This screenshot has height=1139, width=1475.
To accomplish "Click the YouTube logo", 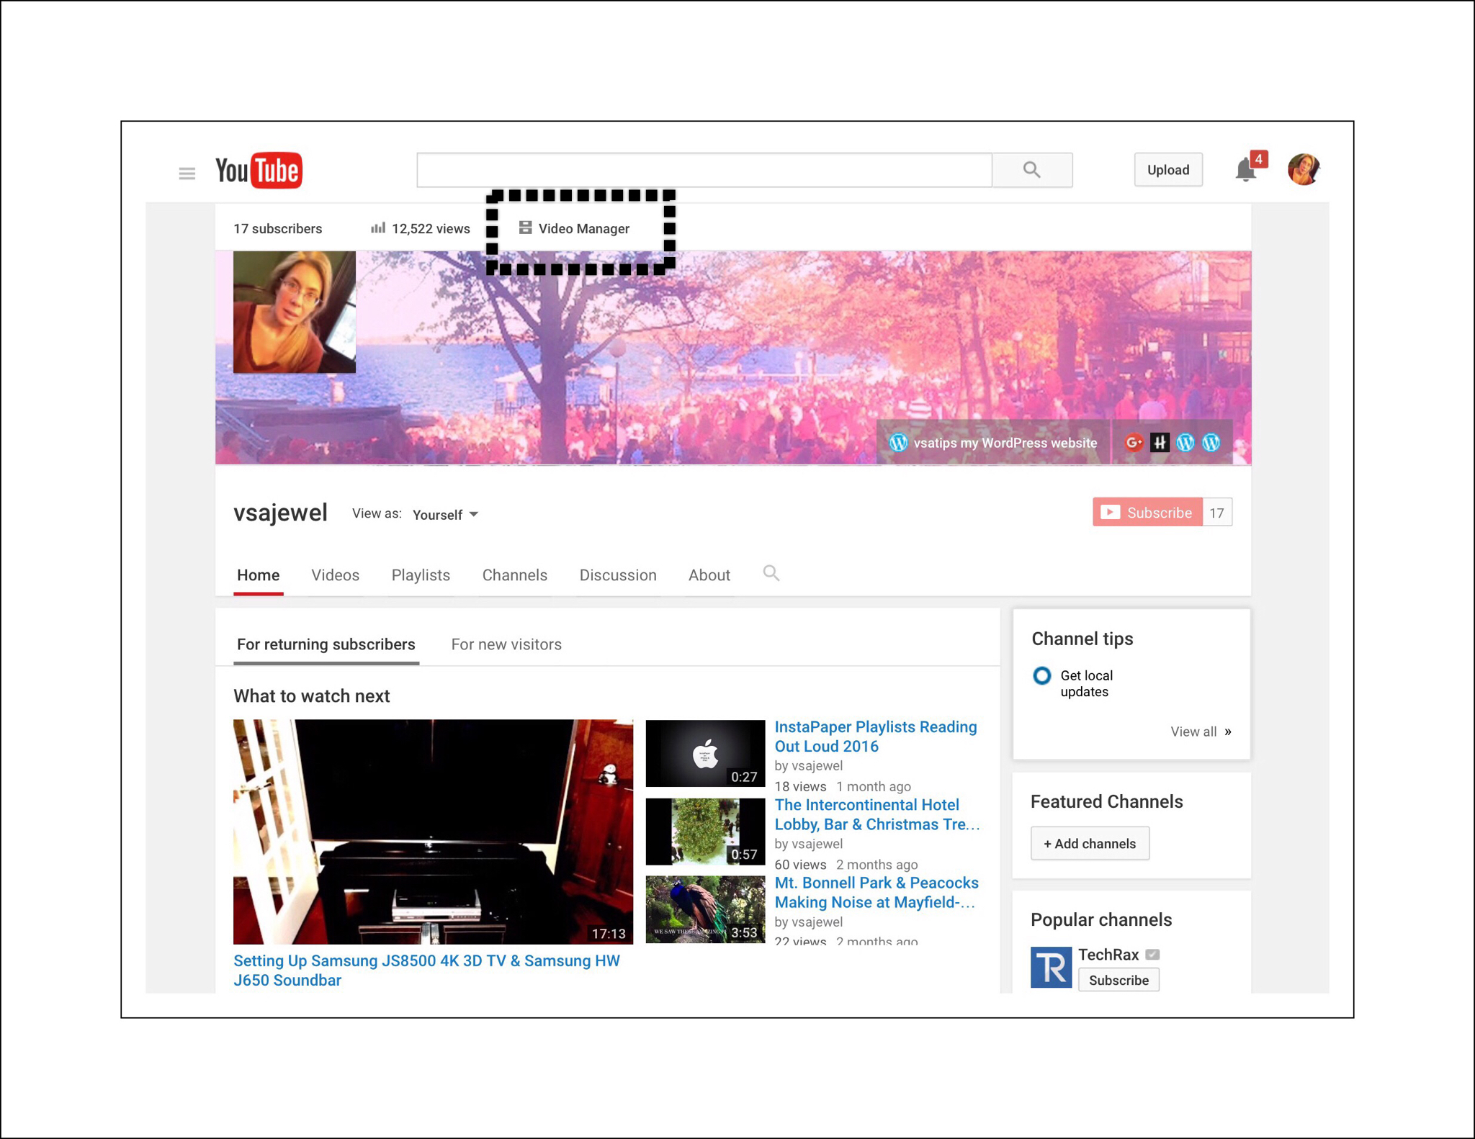I will coord(259,171).
